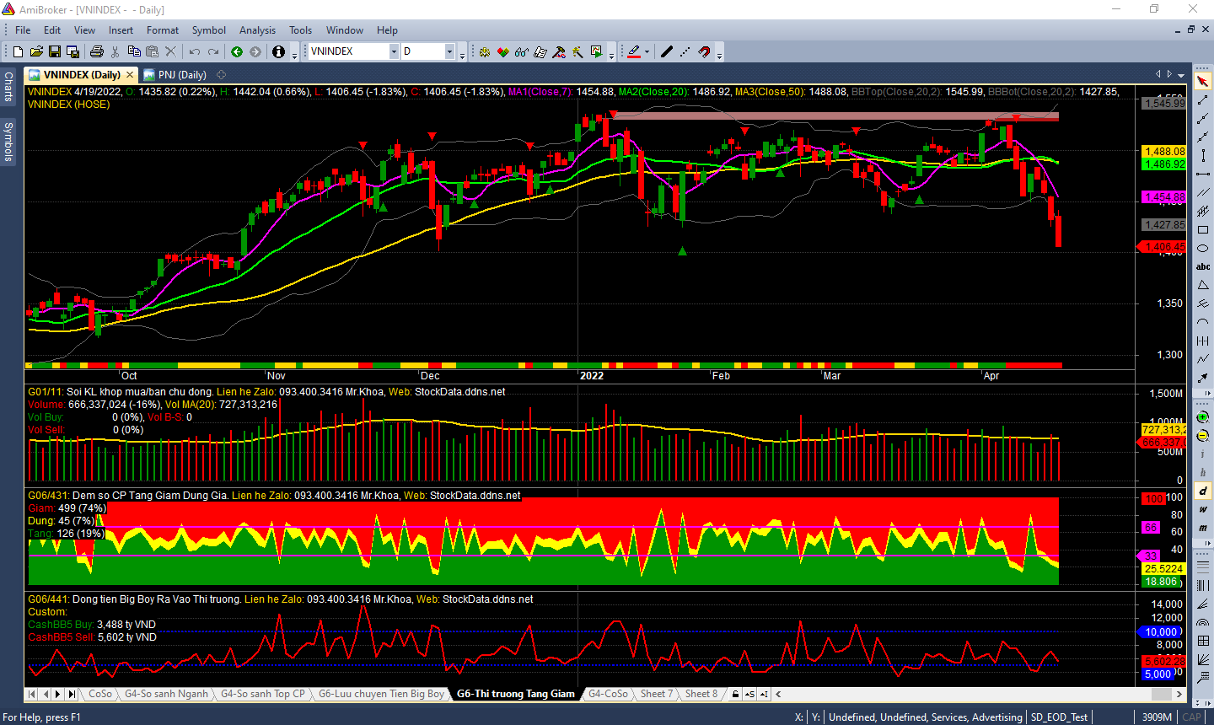Select the Ellipse drawing tool

tap(1203, 249)
